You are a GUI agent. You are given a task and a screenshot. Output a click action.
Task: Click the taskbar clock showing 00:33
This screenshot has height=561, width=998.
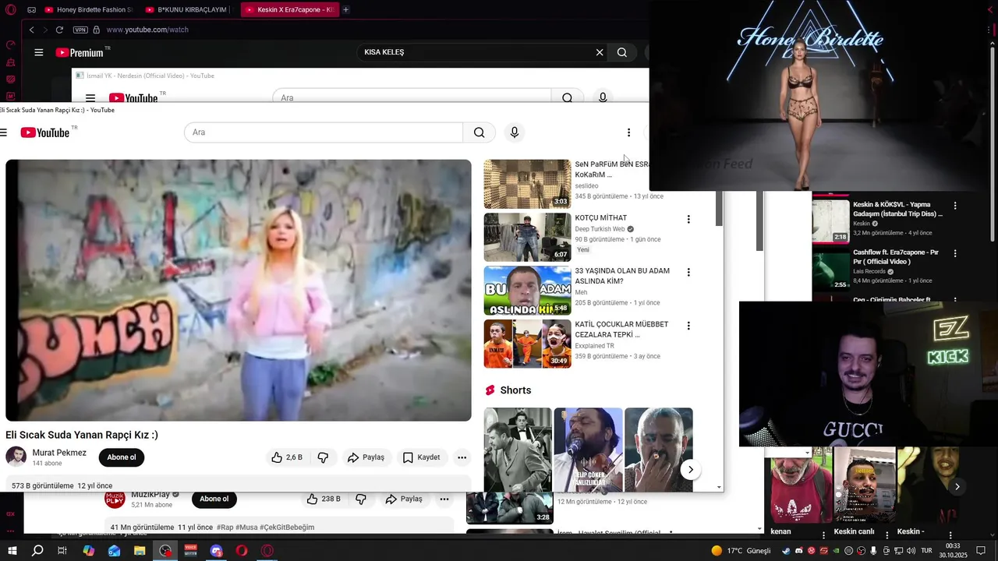pyautogui.click(x=953, y=551)
